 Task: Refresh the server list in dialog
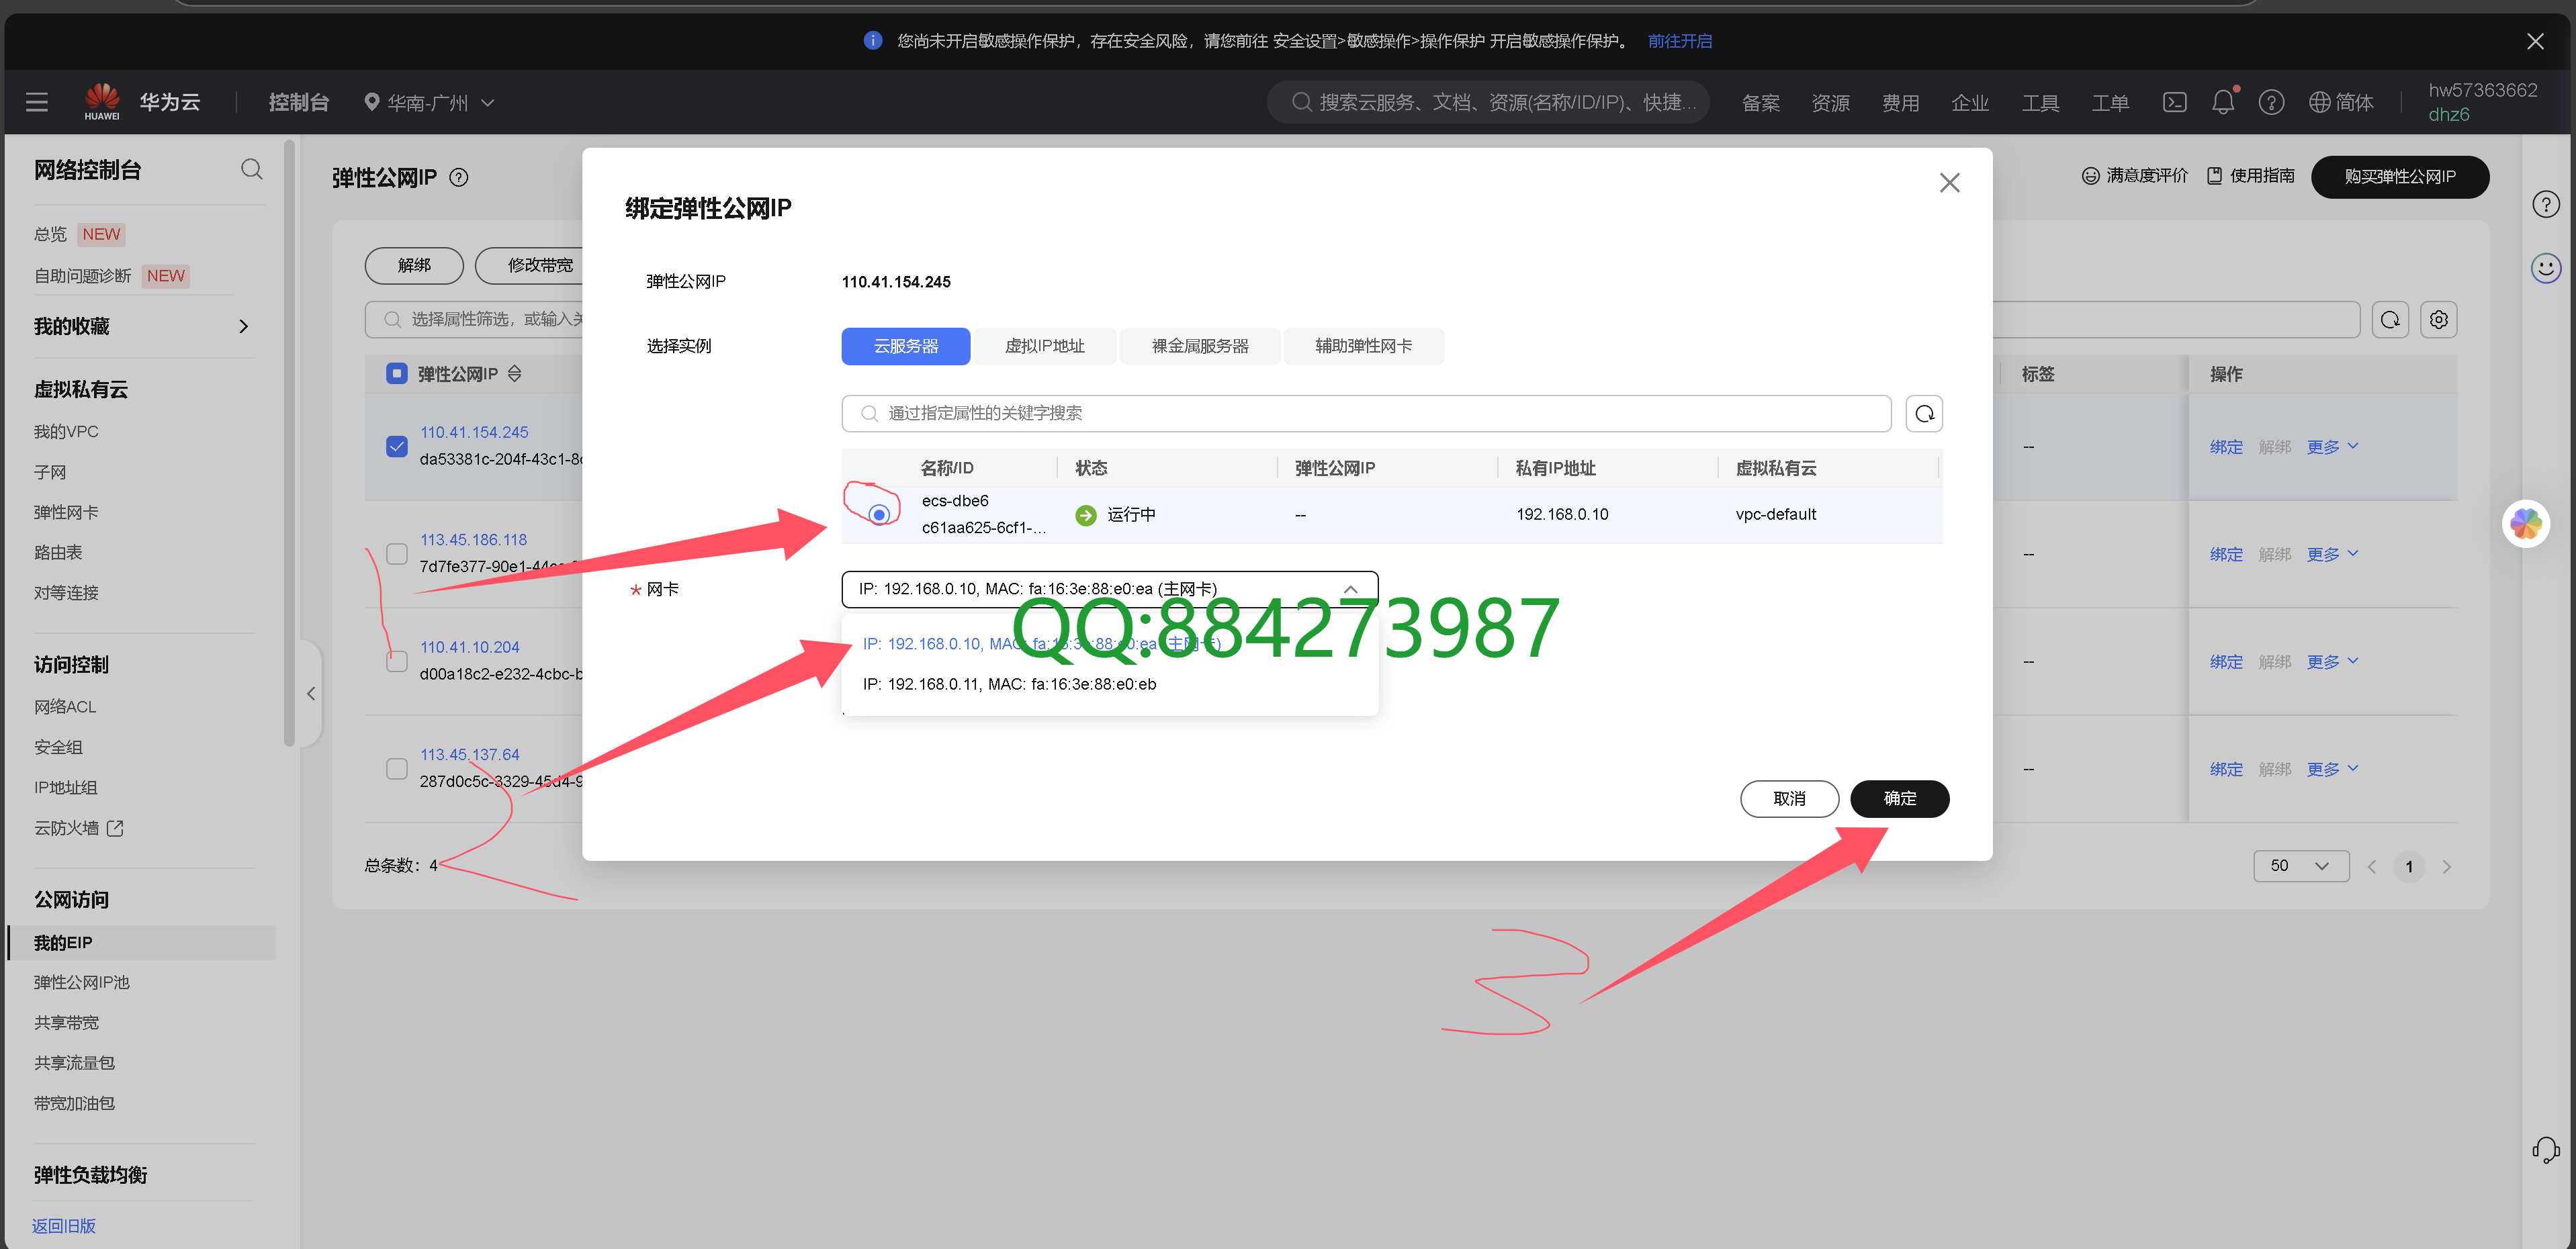(1924, 413)
